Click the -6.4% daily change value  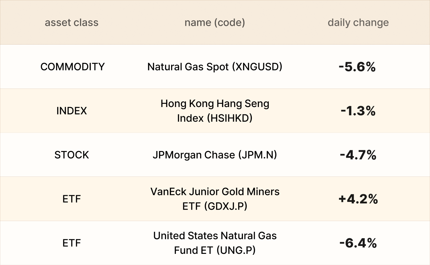click(x=358, y=243)
